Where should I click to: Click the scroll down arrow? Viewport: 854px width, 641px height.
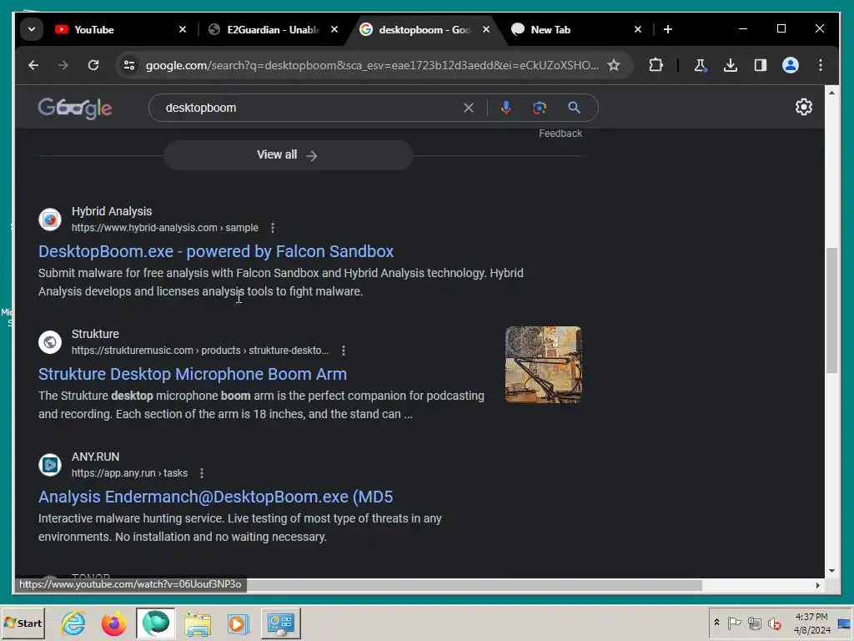(831, 571)
